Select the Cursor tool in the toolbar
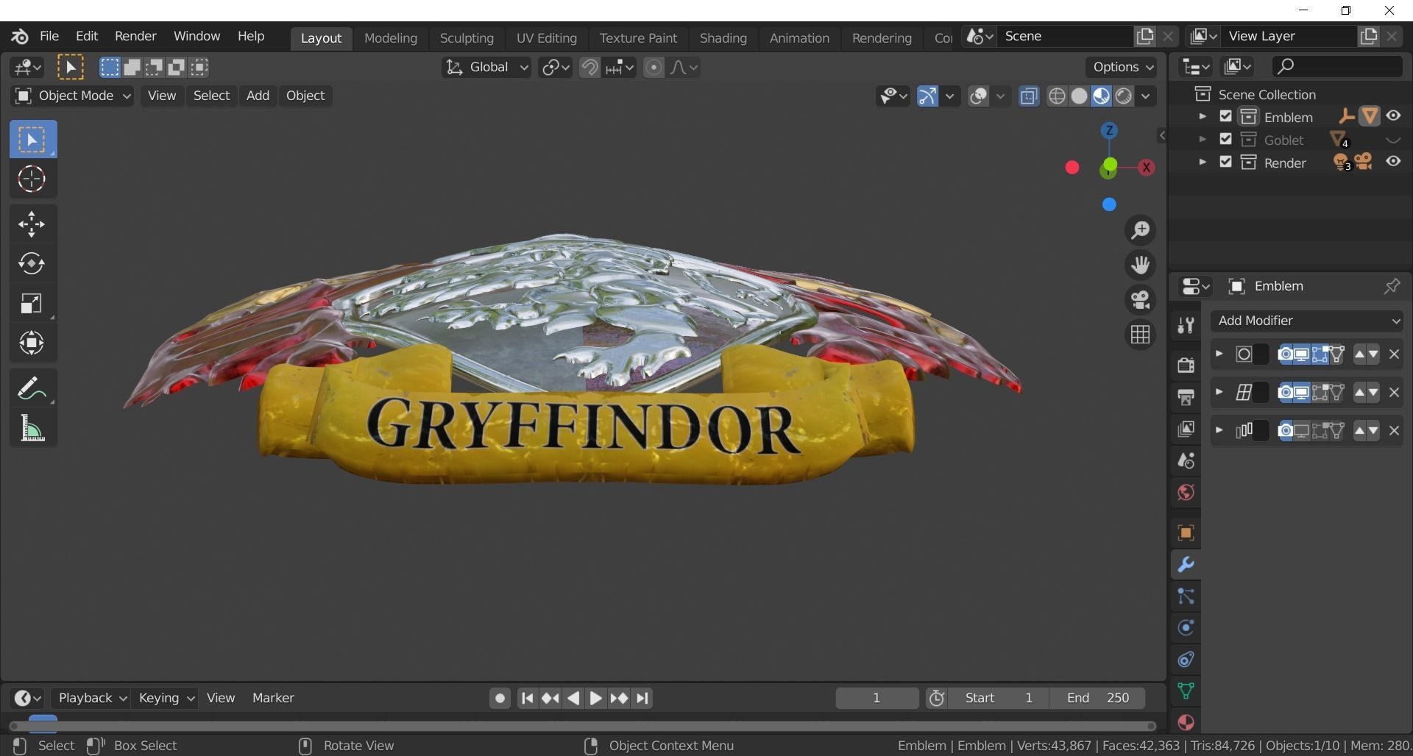 pyautogui.click(x=32, y=179)
